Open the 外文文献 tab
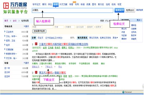Viewport: 144px width, 95px height. pyautogui.click(x=63, y=4)
